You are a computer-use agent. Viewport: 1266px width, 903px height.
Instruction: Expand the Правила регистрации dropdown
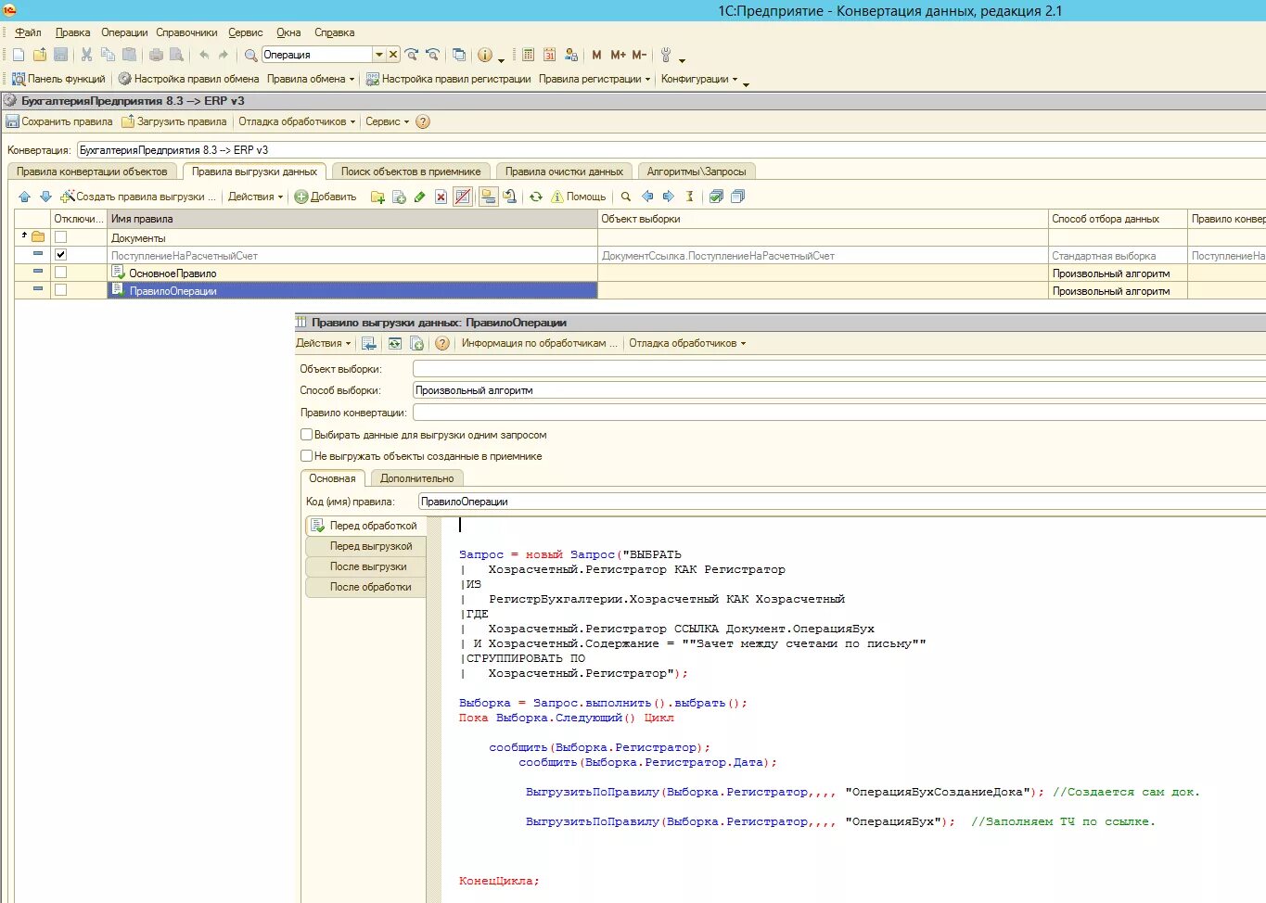[595, 79]
